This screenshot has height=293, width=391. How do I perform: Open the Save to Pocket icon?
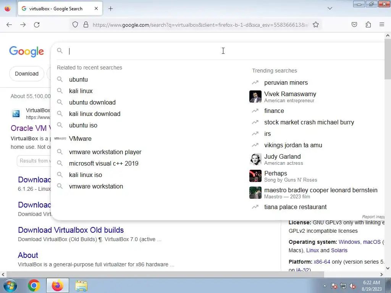click(x=354, y=24)
